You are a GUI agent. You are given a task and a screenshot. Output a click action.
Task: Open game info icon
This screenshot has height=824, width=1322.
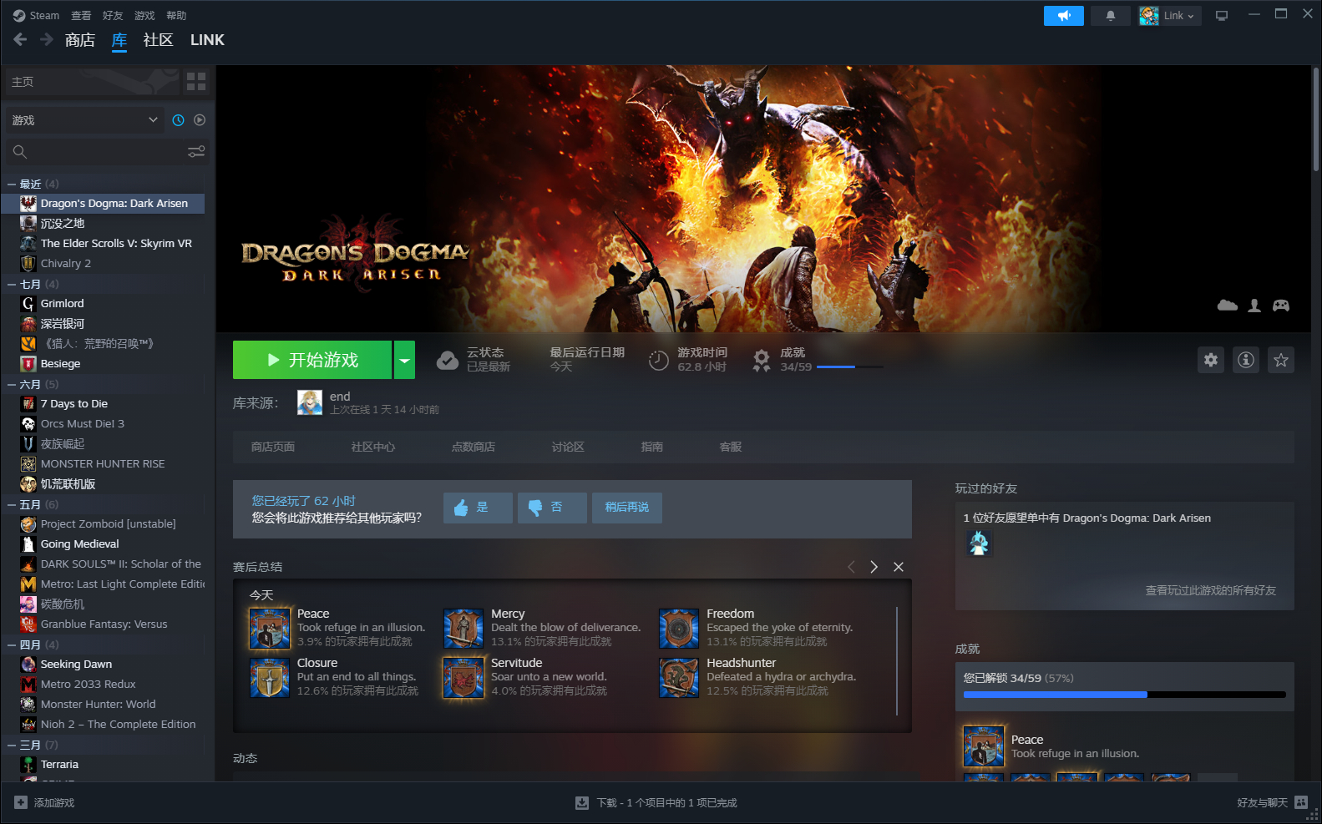[1246, 360]
